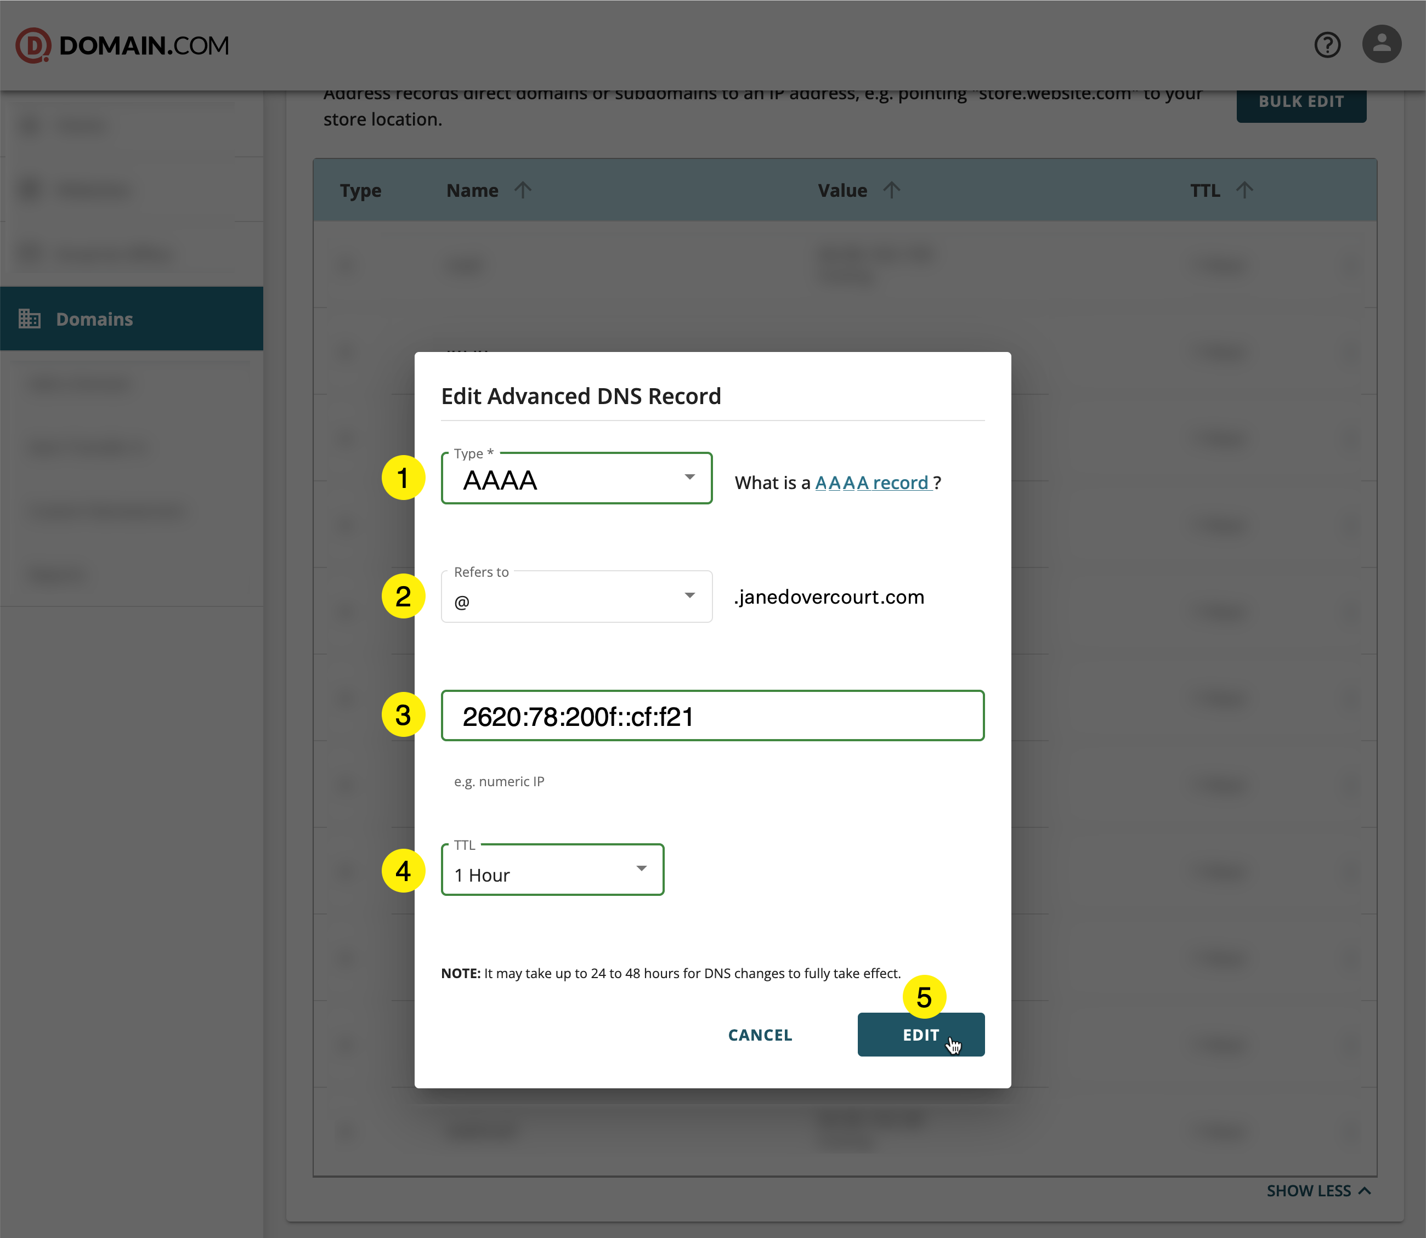Open the help question mark icon
Image resolution: width=1426 pixels, height=1238 pixels.
click(x=1327, y=44)
